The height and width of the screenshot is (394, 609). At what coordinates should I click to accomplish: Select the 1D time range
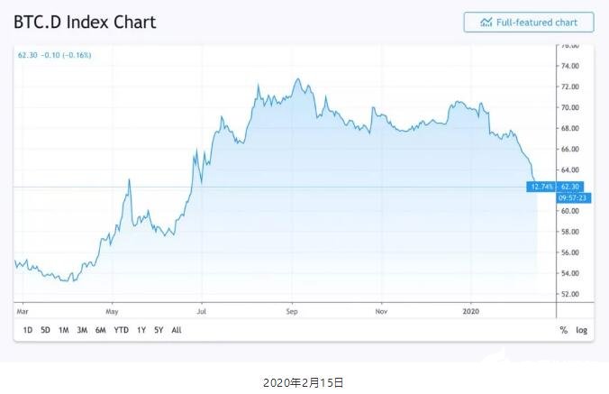[27, 330]
